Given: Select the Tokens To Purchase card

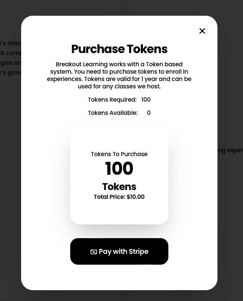Looking at the screenshot, I should click(x=119, y=175).
